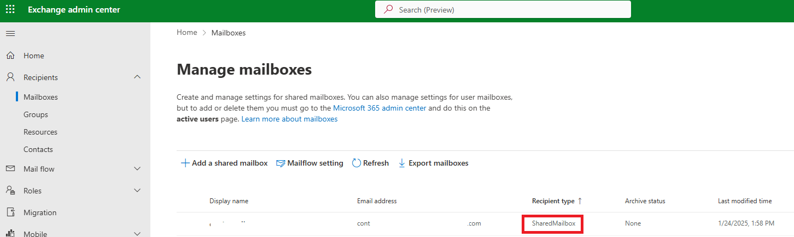Sort by Last modified time column header
This screenshot has width=794, height=237.
pos(745,201)
